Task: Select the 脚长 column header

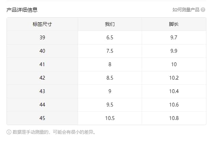Action: tap(174, 24)
